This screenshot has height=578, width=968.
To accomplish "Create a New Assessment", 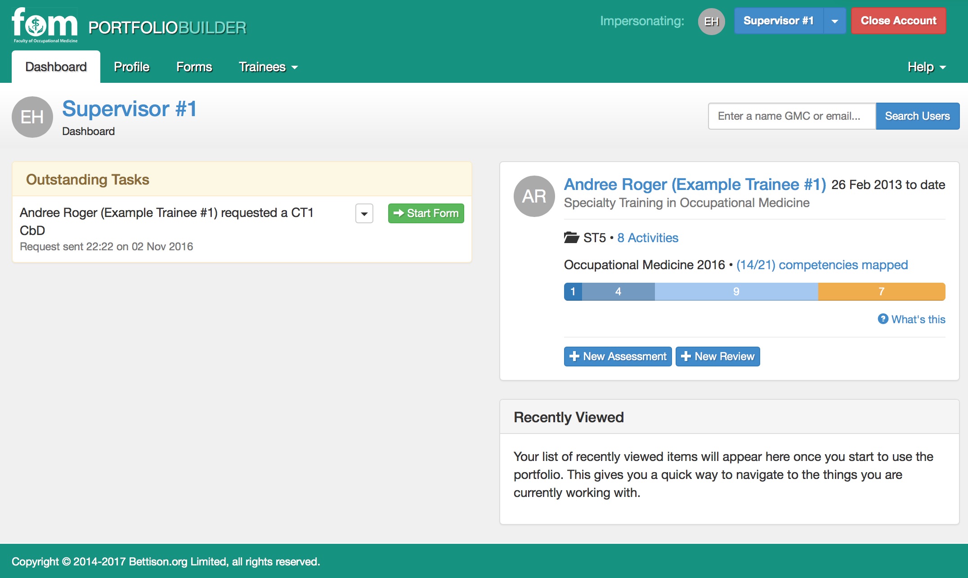I will (618, 357).
